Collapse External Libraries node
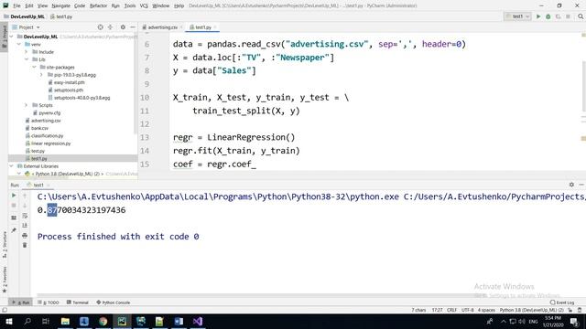Viewport: 586px width, 329px height. tap(12, 166)
